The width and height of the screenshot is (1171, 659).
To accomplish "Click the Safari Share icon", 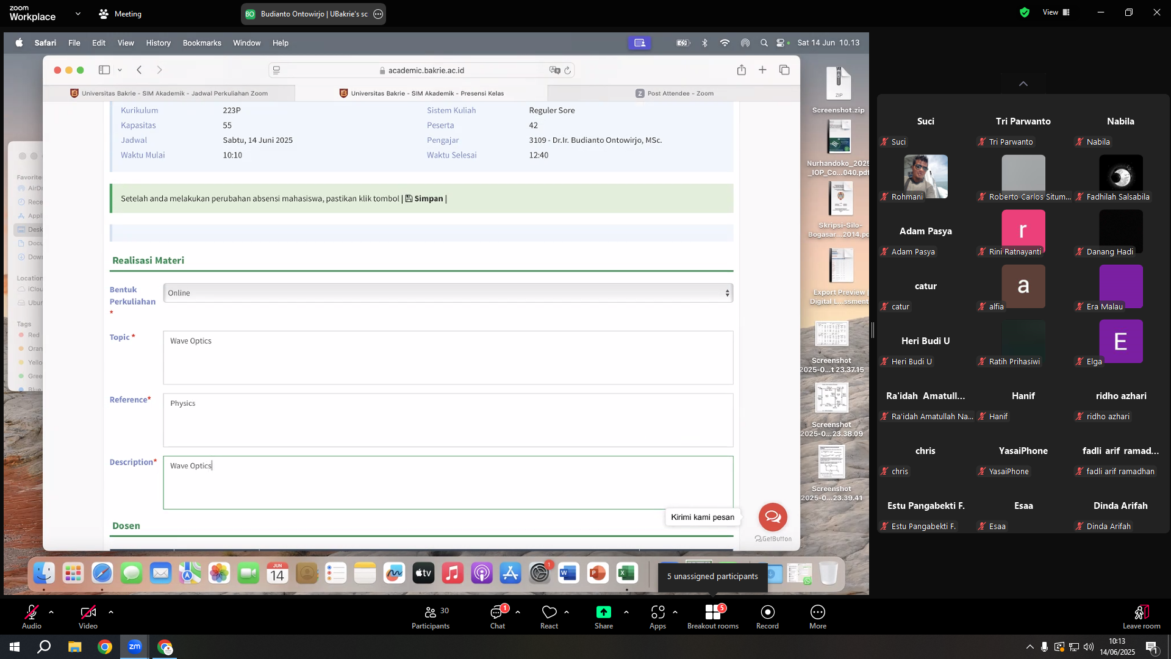I will [742, 70].
